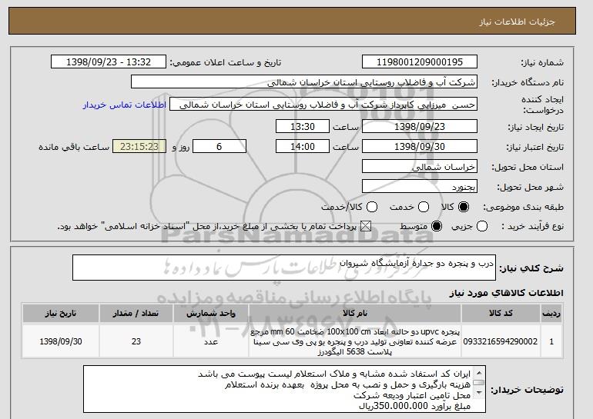Click the واحد شمارش column header
Image resolution: width=593 pixels, height=419 pixels.
pos(211,314)
